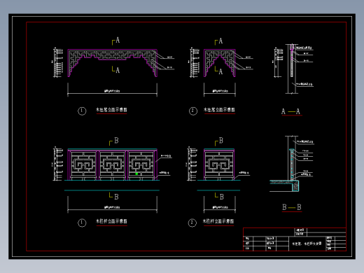This screenshot has height=273, width=364.
Task: Click upper leader note right of narrow 挂落
Action: [248, 57]
